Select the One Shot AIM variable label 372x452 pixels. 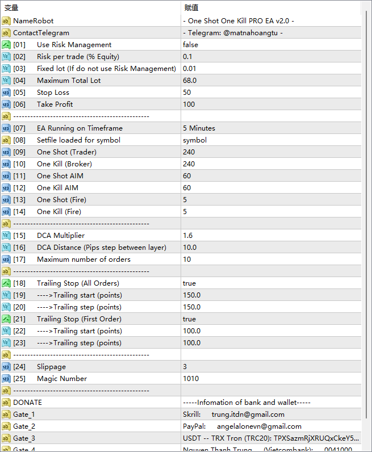pos(60,176)
